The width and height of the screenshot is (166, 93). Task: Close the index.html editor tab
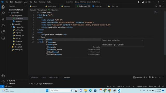[x=89, y=6]
